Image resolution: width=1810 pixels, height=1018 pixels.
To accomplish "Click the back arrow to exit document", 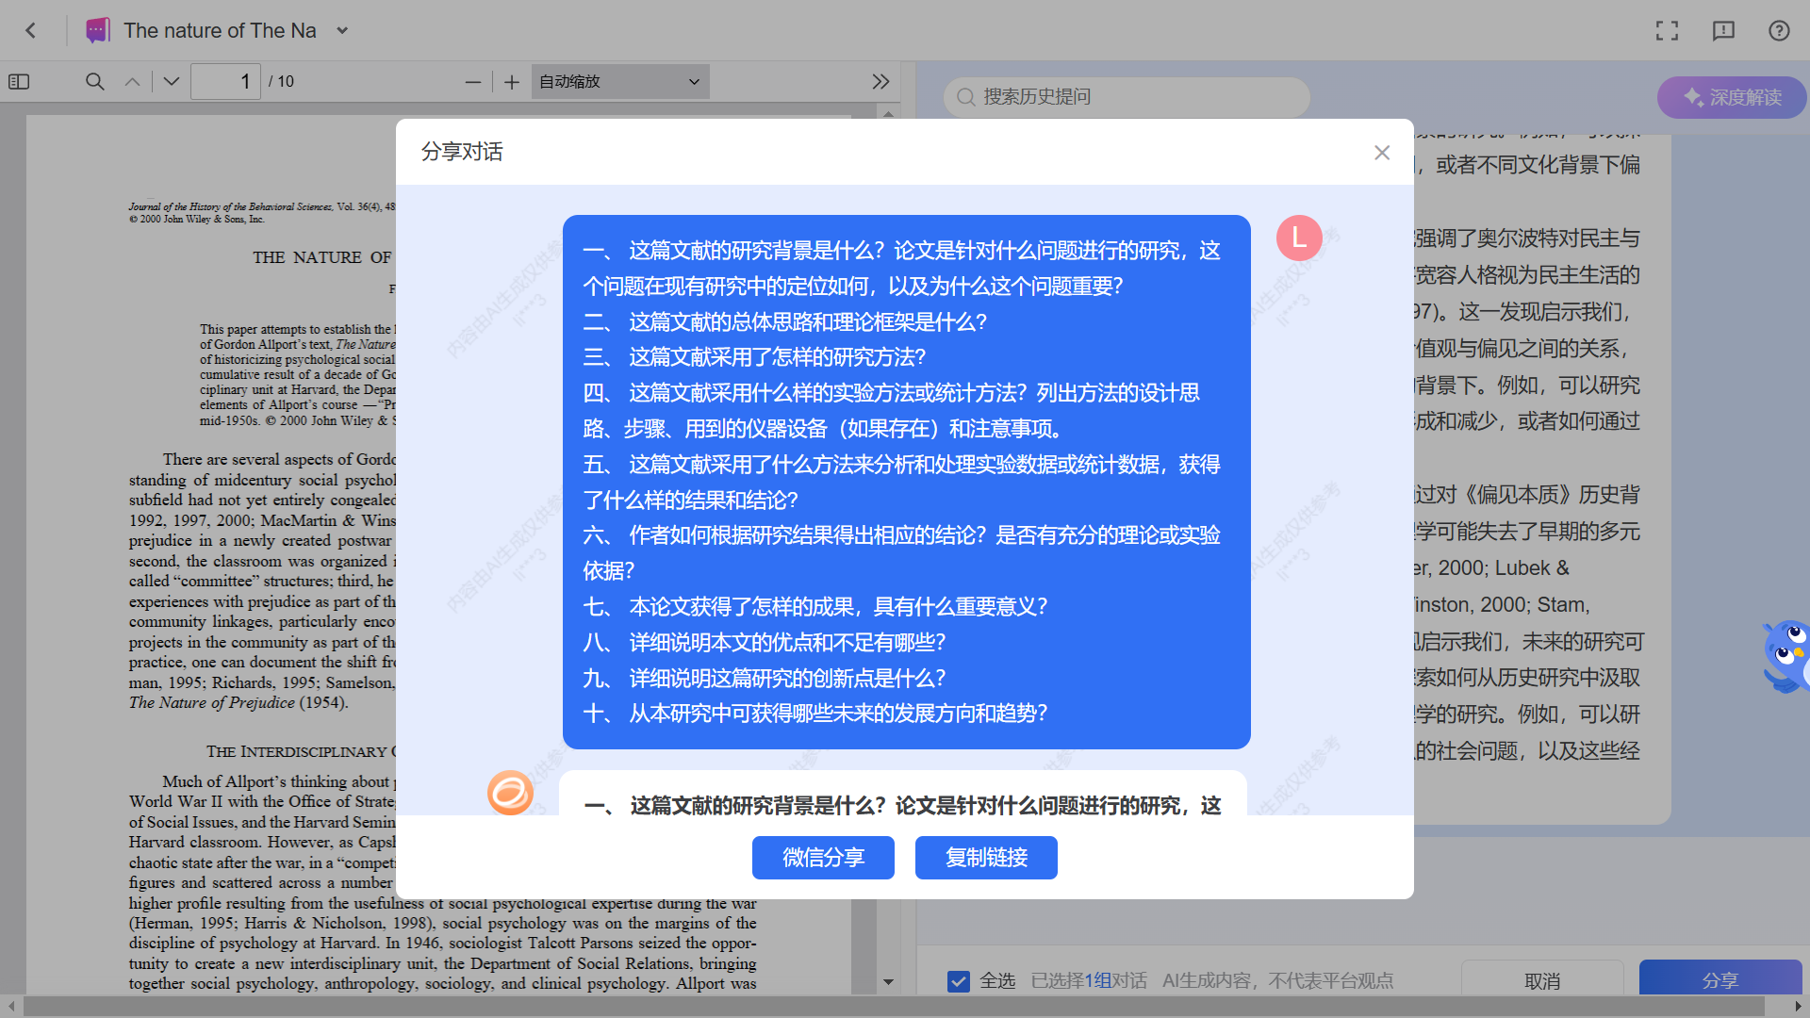I will coord(31,30).
